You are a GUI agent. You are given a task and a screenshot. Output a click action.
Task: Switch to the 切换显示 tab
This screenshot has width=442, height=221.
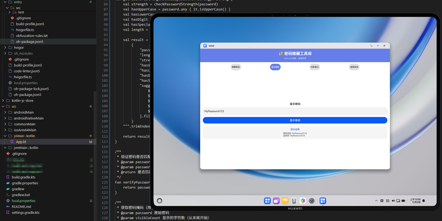[315, 67]
